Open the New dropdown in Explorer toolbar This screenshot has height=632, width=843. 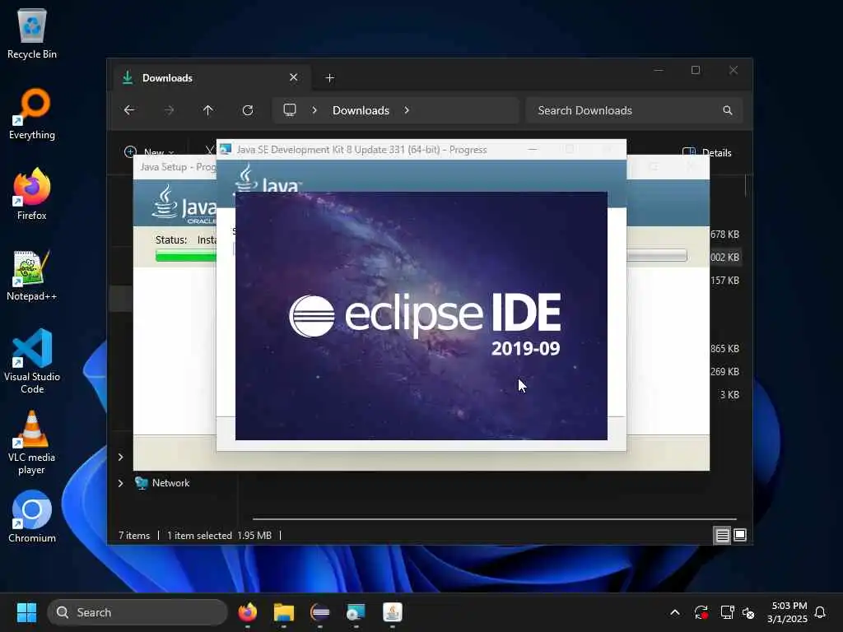pyautogui.click(x=149, y=152)
